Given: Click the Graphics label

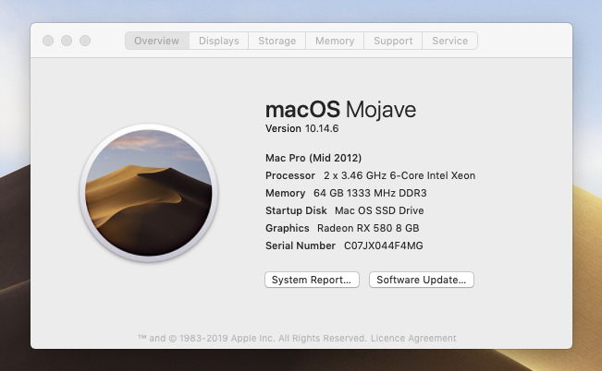Looking at the screenshot, I should pyautogui.click(x=288, y=228).
